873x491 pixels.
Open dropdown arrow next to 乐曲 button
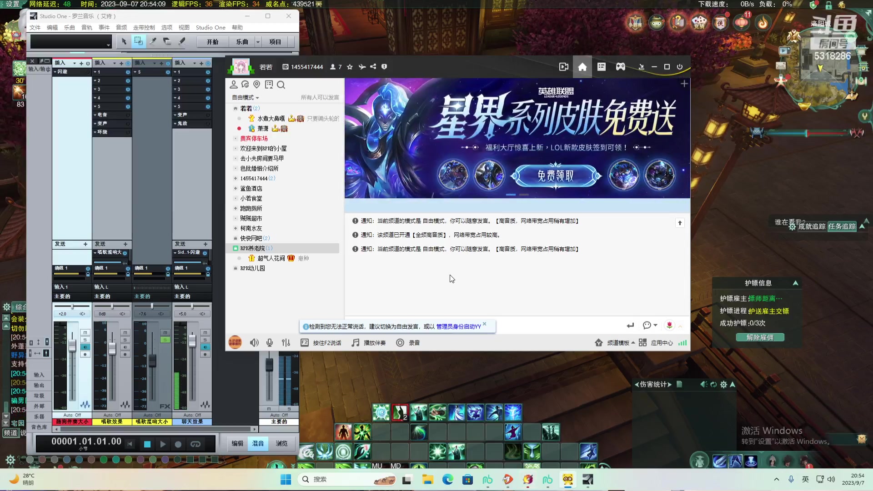point(258,42)
